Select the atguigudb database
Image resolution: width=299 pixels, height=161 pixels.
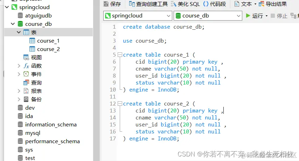(38, 16)
